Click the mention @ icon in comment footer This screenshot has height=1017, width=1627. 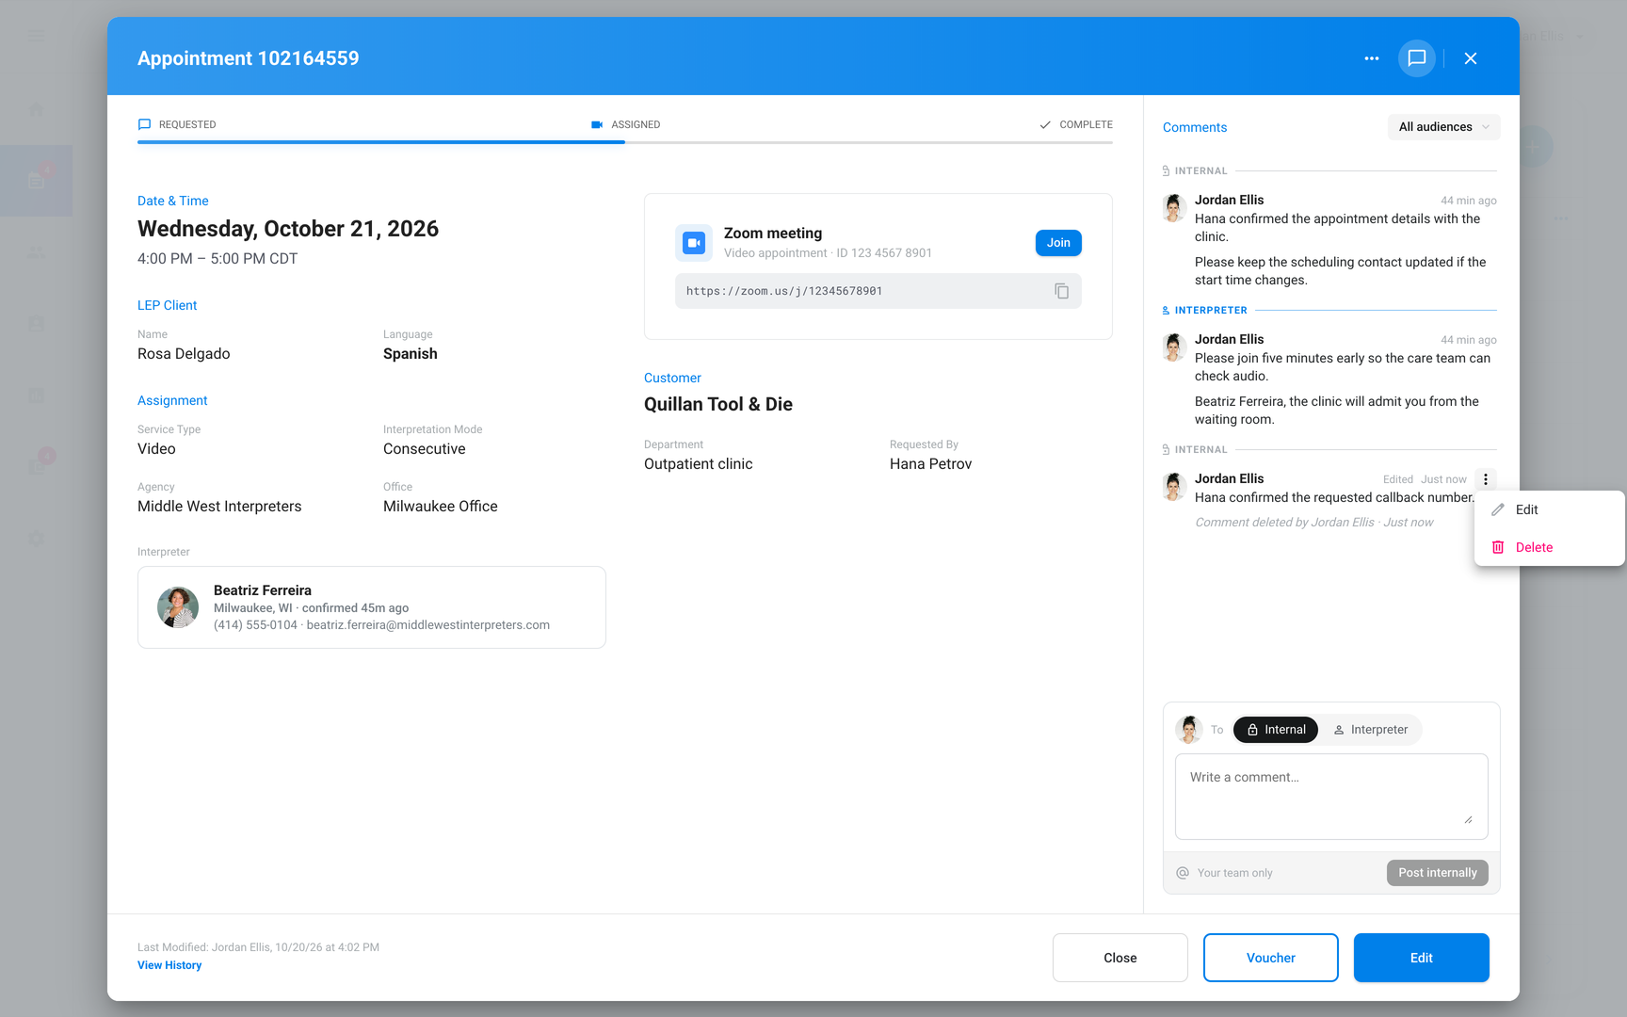point(1183,873)
